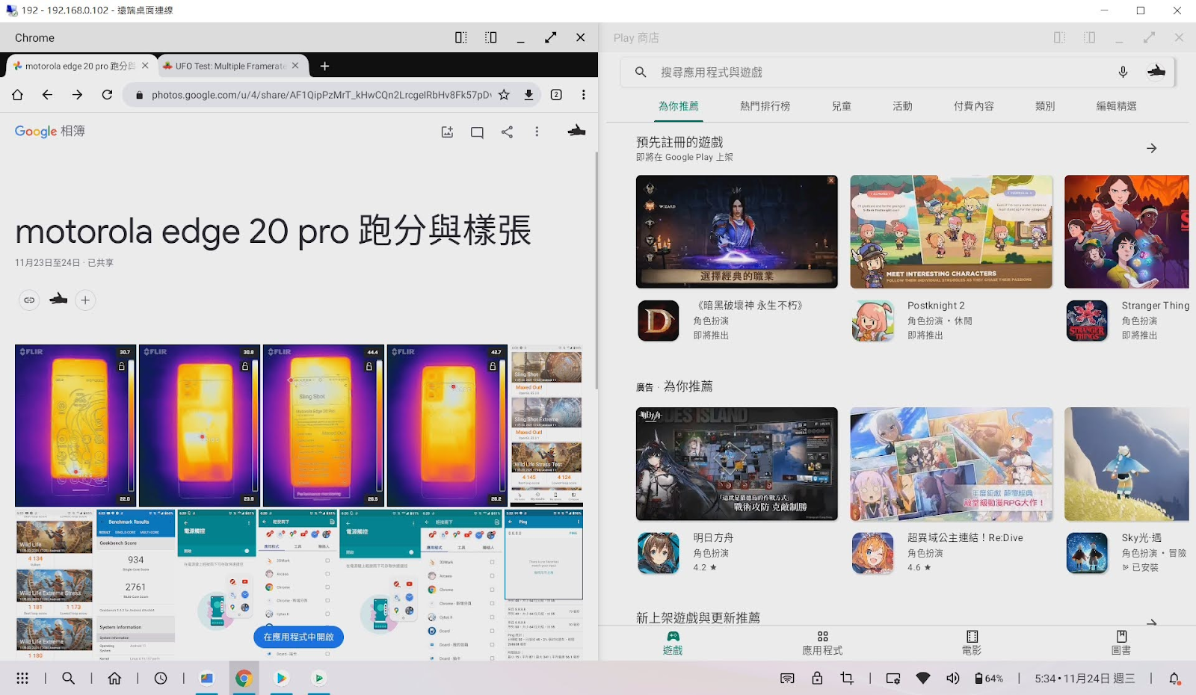The width and height of the screenshot is (1196, 695).
Task: Copy album link button
Action: pyautogui.click(x=29, y=300)
